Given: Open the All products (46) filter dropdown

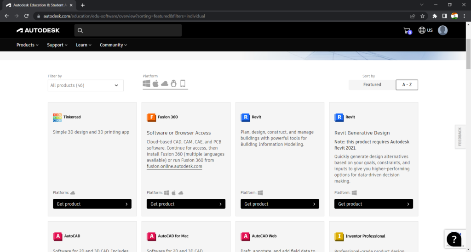Looking at the screenshot, I should (86, 85).
